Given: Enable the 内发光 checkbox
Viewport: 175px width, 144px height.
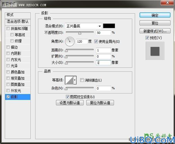Looking at the screenshot, I should [x=8, y=60].
